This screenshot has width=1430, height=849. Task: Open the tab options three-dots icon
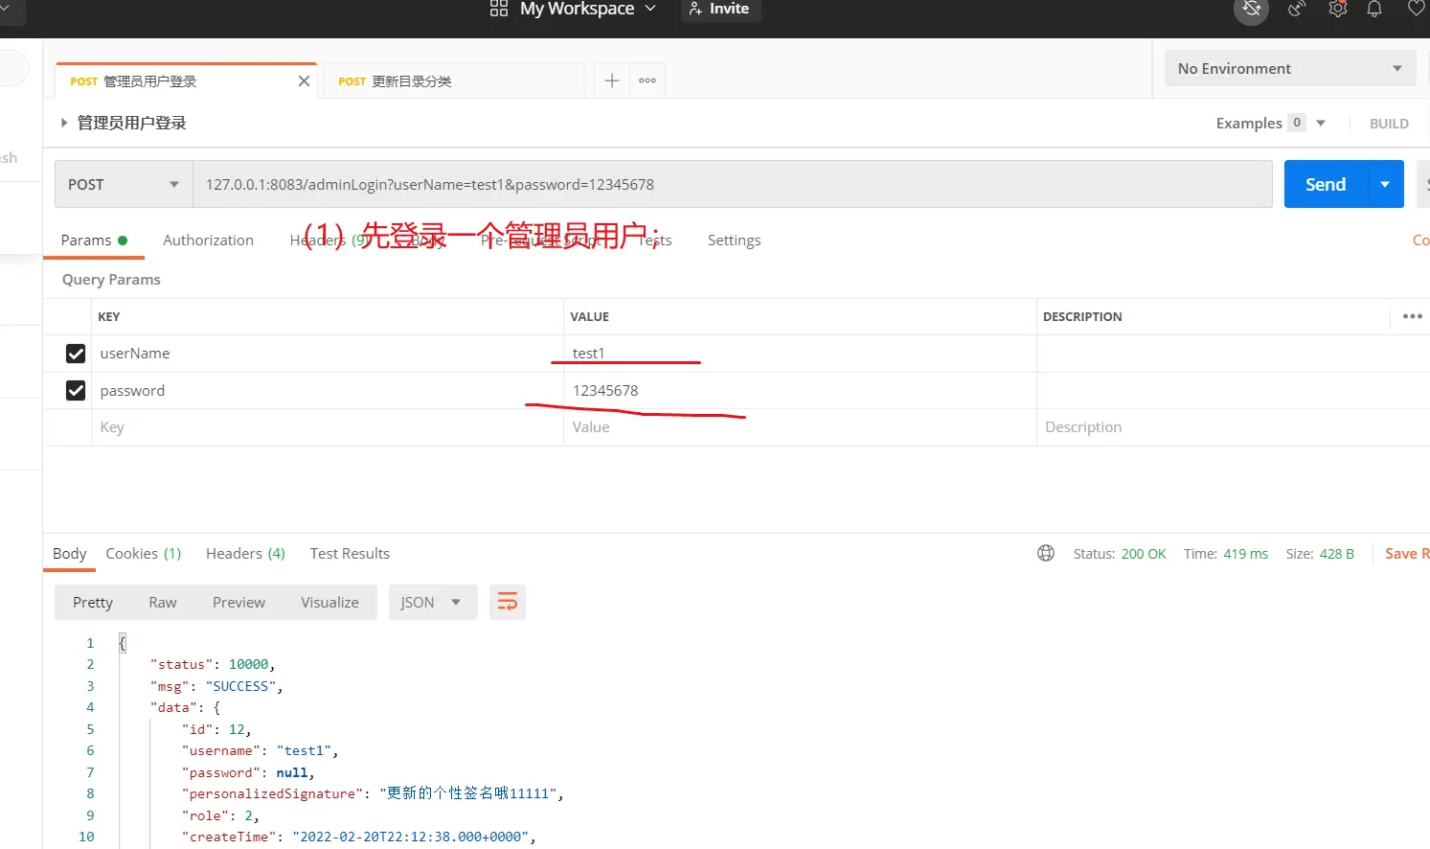647,80
